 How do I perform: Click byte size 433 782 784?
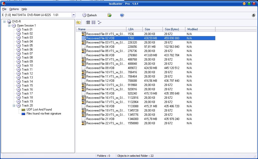tap(172, 55)
